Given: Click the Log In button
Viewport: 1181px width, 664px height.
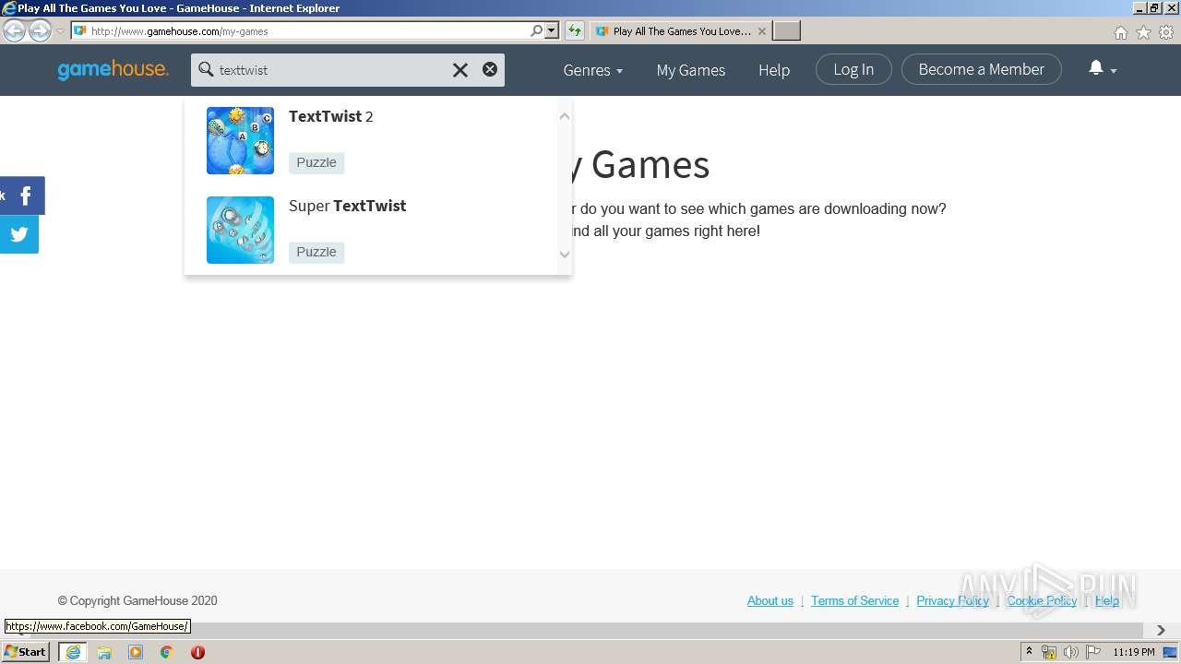Looking at the screenshot, I should (853, 69).
